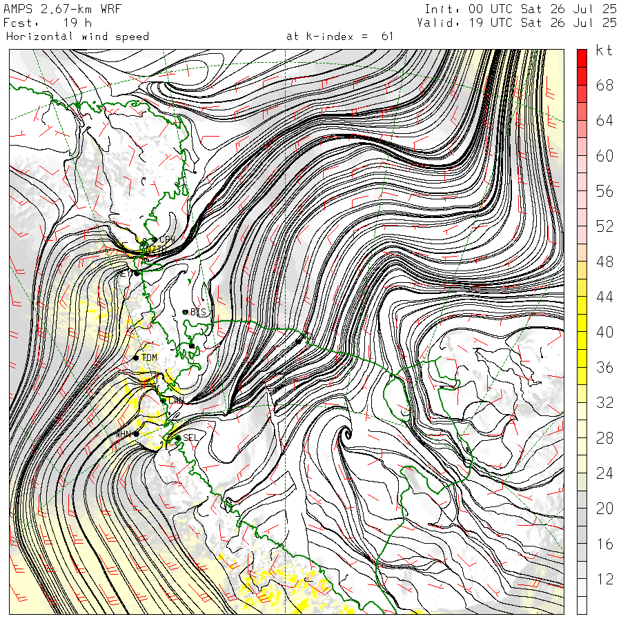Click the BIS station label
Screen dimensions: 621x621
(199, 312)
